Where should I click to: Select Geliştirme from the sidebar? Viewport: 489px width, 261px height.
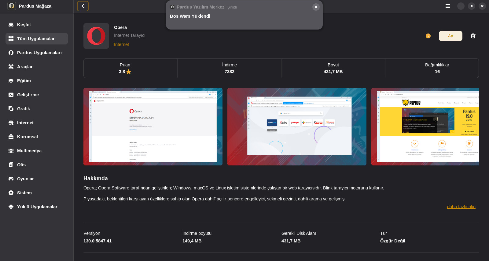click(28, 95)
